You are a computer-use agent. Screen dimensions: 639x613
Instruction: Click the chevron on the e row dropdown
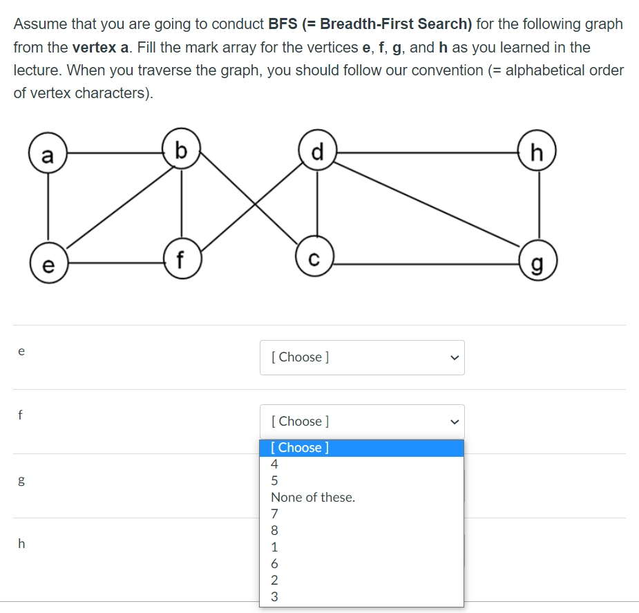tap(455, 357)
